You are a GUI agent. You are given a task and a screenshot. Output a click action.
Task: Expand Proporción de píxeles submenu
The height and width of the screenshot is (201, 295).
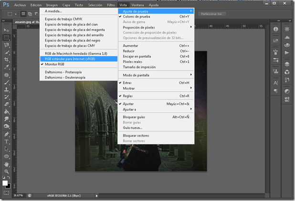tap(156, 28)
